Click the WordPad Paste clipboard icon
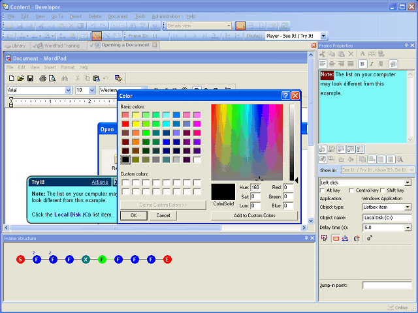Screen dimensions: 418x313 [x=96, y=78]
